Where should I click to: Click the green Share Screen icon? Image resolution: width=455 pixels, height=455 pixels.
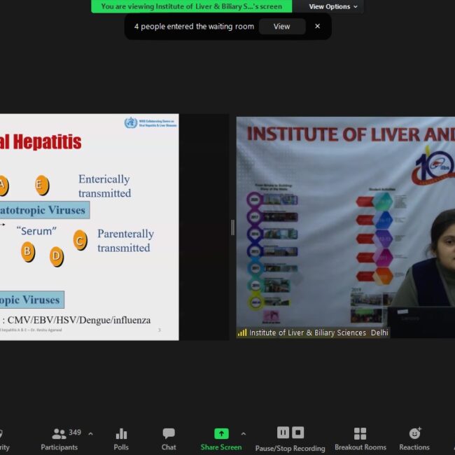coord(221,434)
